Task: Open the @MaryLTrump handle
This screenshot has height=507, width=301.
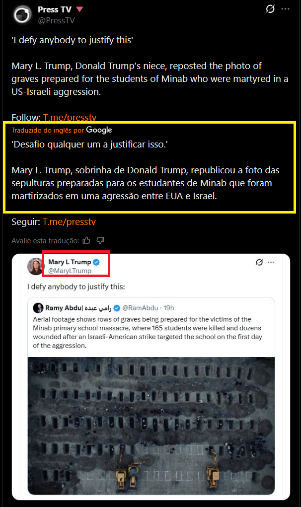Action: [70, 271]
